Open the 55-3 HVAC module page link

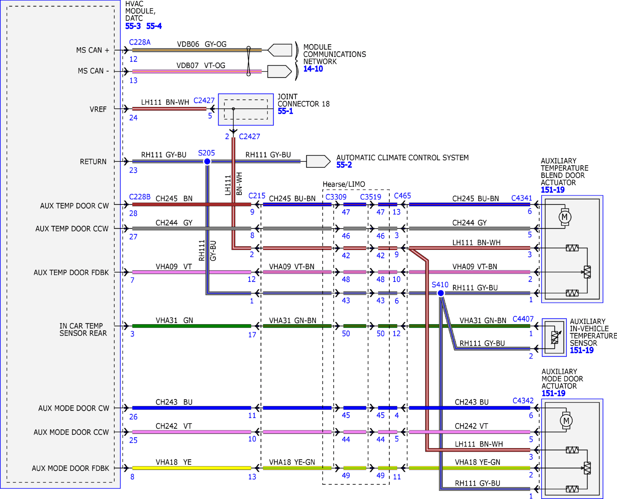click(x=133, y=26)
